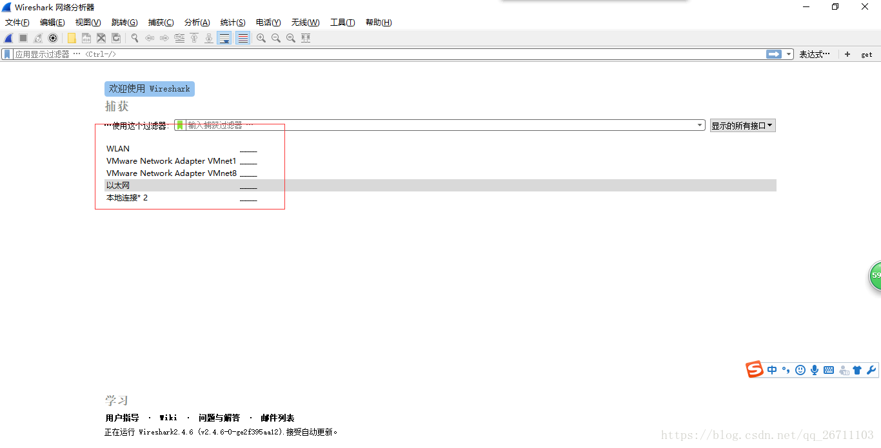Screen dimensions: 881x448
Task: Switch Sogou Chinese/English mode 中
Action: point(772,370)
